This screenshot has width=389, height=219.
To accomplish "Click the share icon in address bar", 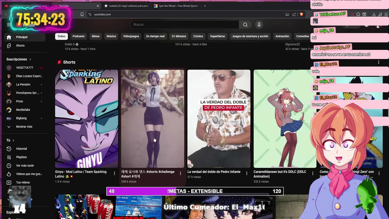I will (x=294, y=14).
